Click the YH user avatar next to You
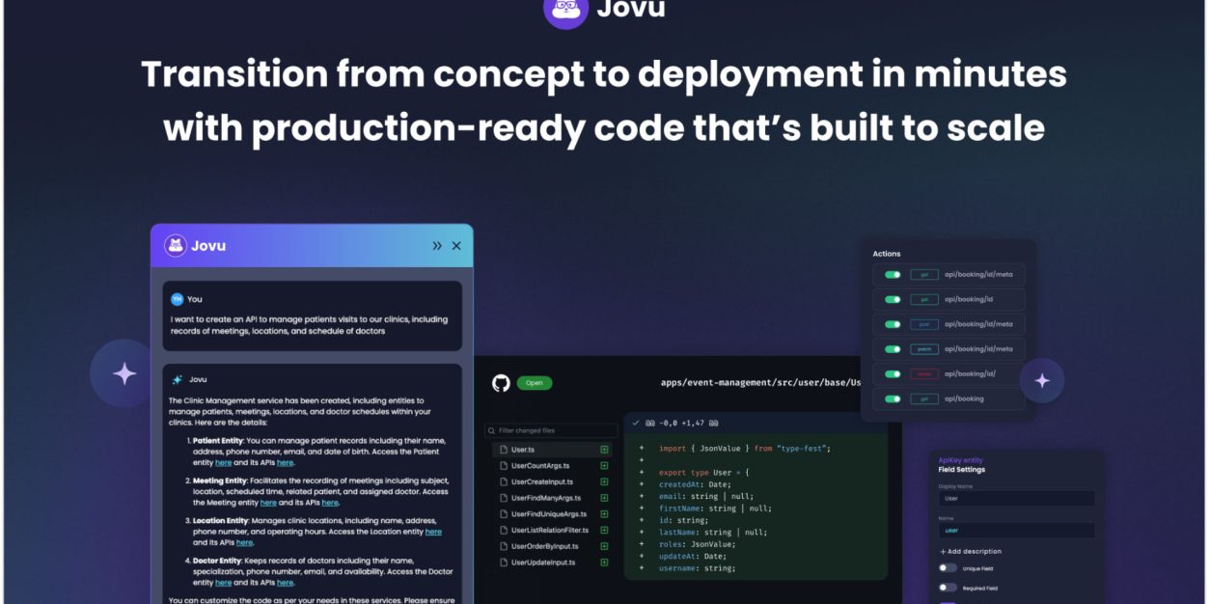 177,299
